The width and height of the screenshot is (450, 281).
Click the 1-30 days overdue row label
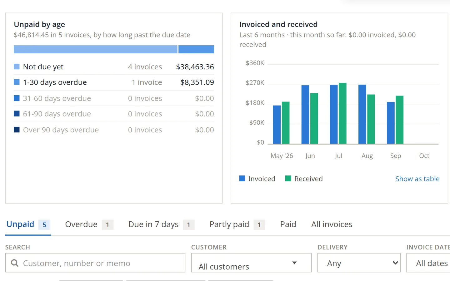[x=55, y=82]
